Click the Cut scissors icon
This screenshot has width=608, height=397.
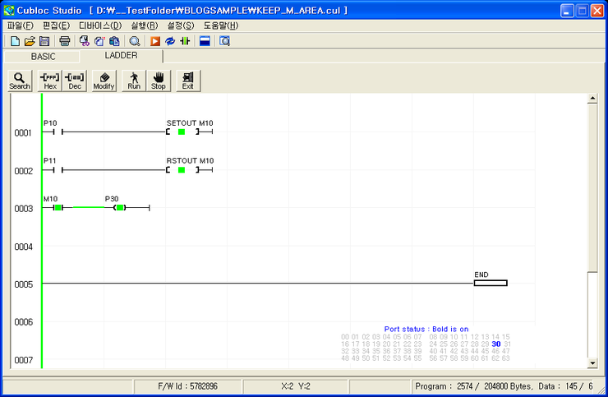pos(84,41)
